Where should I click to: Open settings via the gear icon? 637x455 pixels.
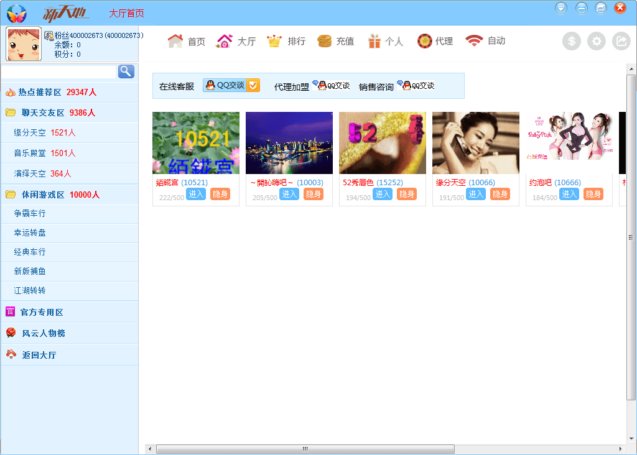click(596, 42)
